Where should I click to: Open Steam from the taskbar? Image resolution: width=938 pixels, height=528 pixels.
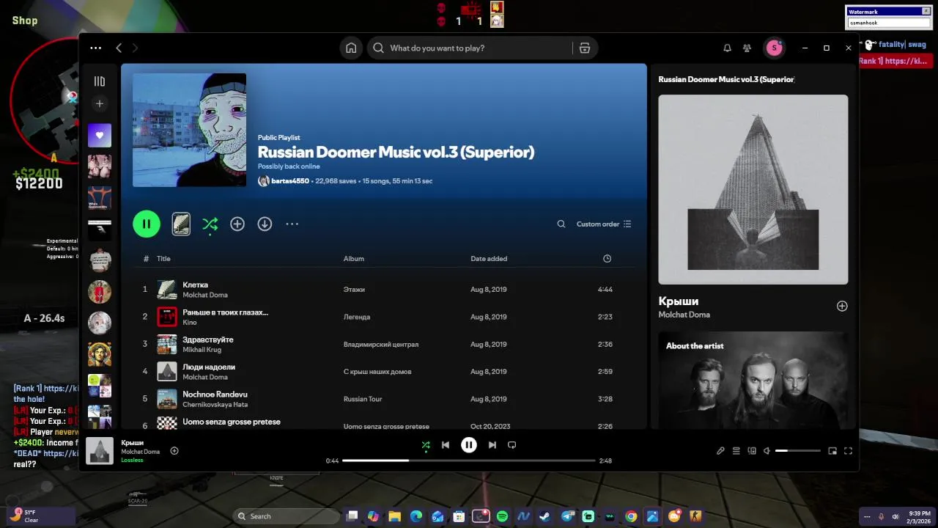(x=544, y=516)
